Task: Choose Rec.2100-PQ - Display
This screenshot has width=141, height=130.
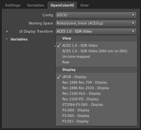Action: [x=96, y=99]
